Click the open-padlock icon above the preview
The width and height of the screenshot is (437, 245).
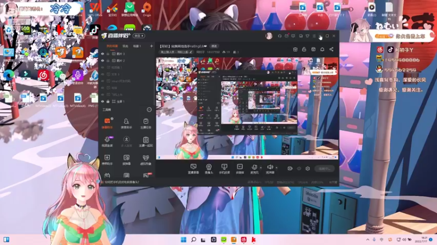point(304,49)
